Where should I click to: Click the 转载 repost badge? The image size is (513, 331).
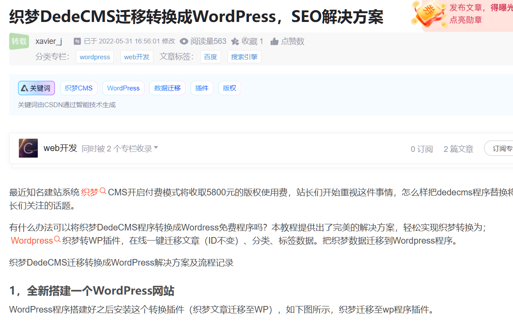coord(19,42)
